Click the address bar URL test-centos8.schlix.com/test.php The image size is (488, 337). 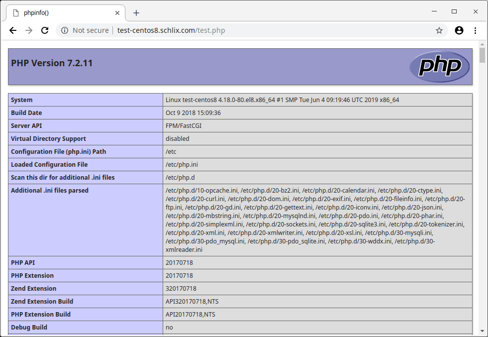[171, 30]
